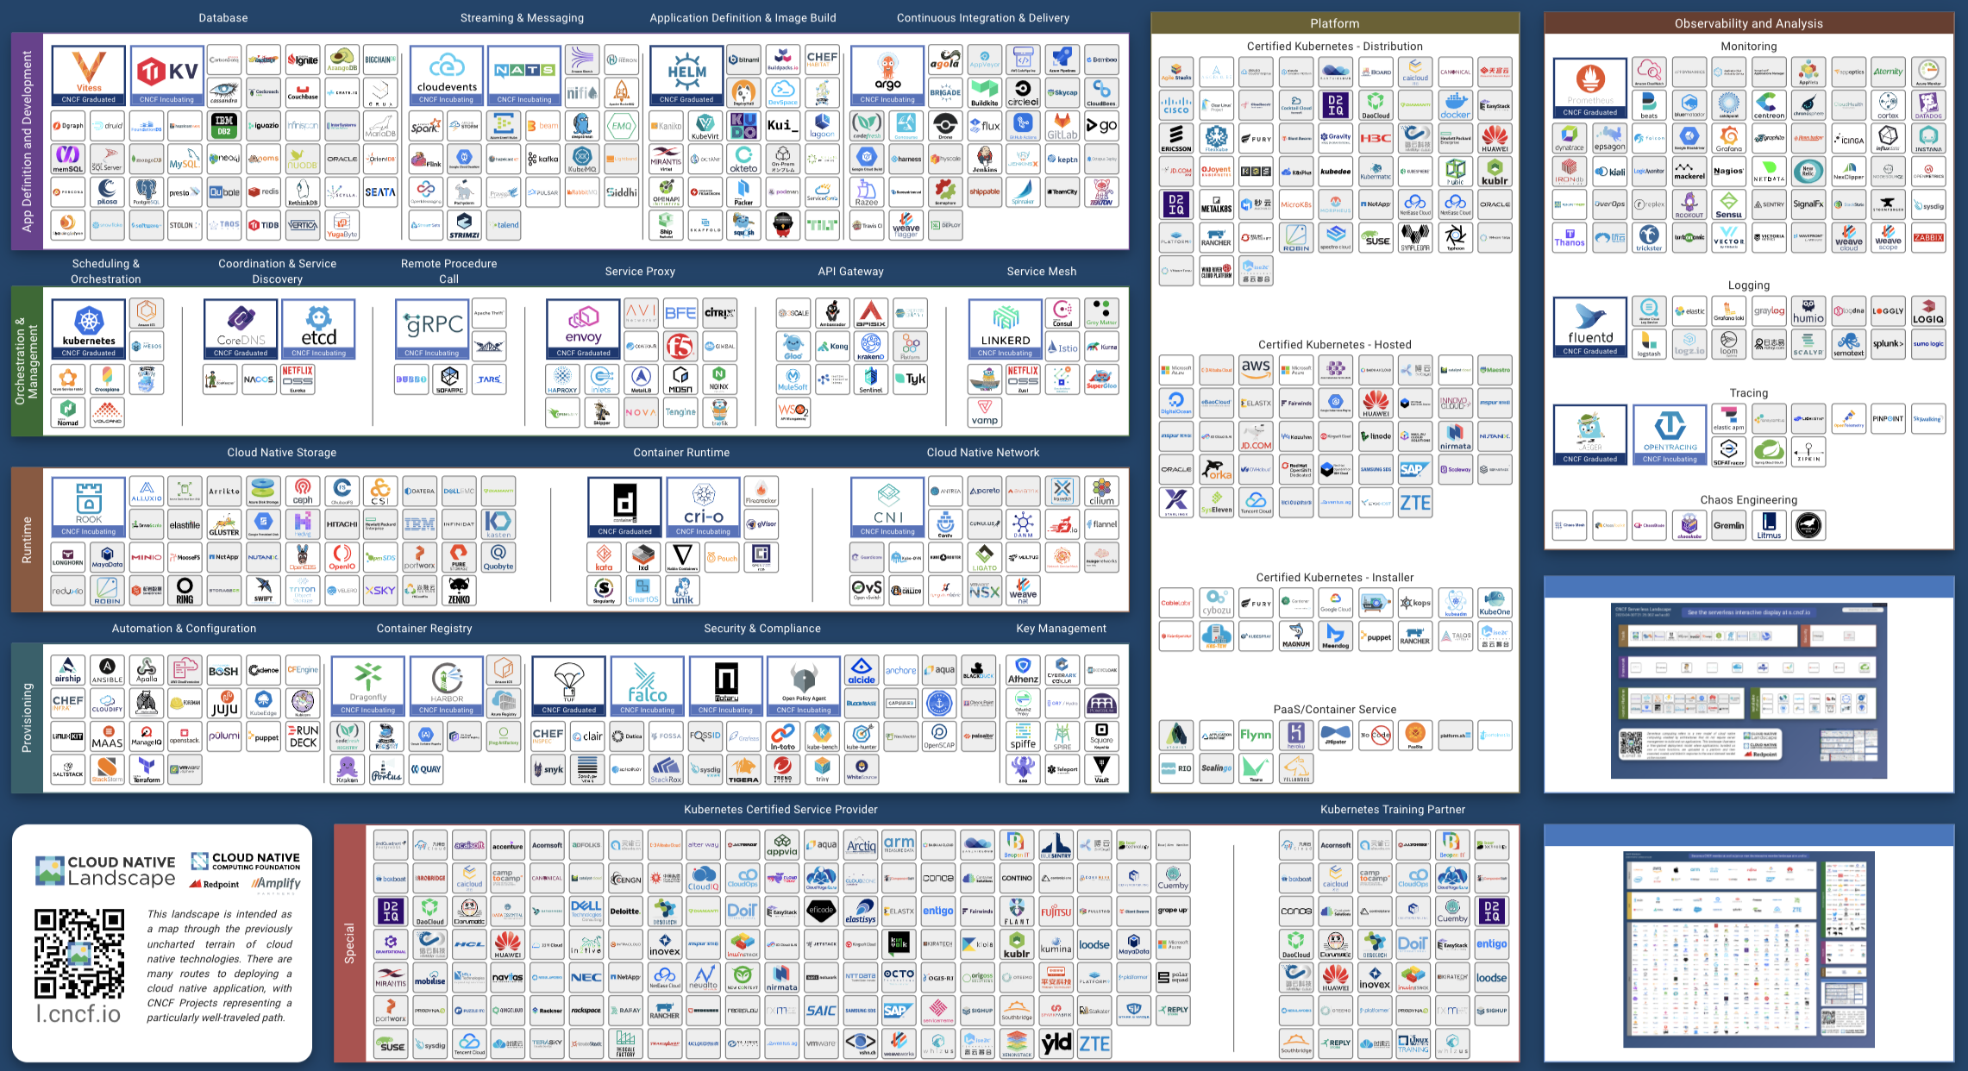Open the Prometheus monitoring card
The height and width of the screenshot is (1071, 1968).
(x=1589, y=86)
